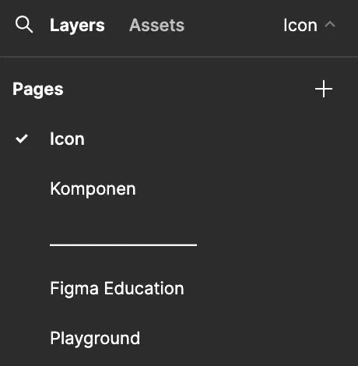Select the Komponen page
This screenshot has width=358, height=366.
[x=93, y=188]
